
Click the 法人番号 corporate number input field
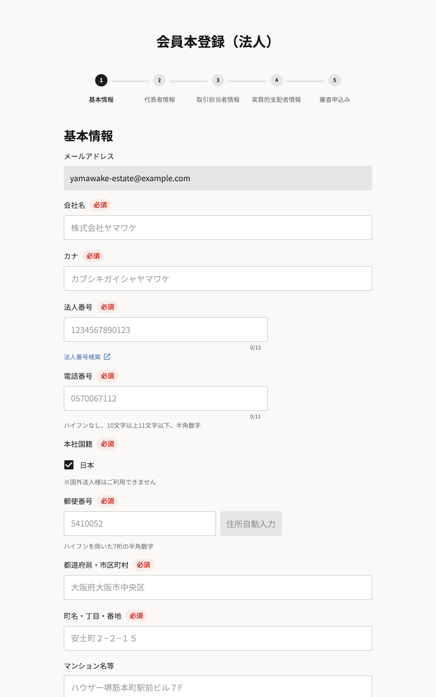(166, 329)
